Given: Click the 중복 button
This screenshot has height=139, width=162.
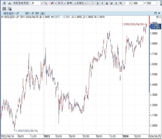Looking at the screenshot, I should click(69, 3).
